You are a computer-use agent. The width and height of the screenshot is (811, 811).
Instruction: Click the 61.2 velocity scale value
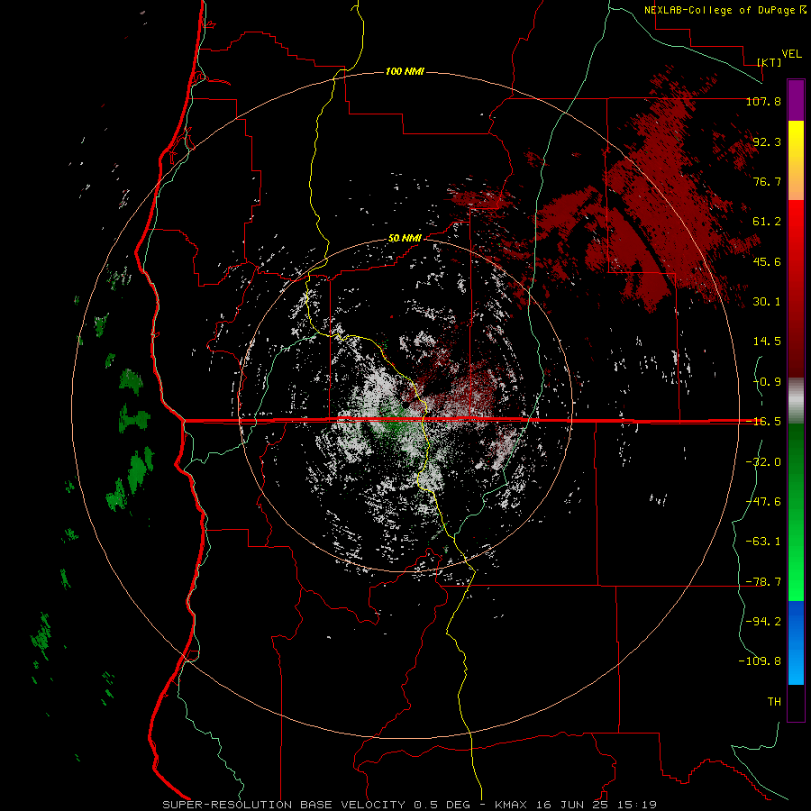tap(767, 222)
